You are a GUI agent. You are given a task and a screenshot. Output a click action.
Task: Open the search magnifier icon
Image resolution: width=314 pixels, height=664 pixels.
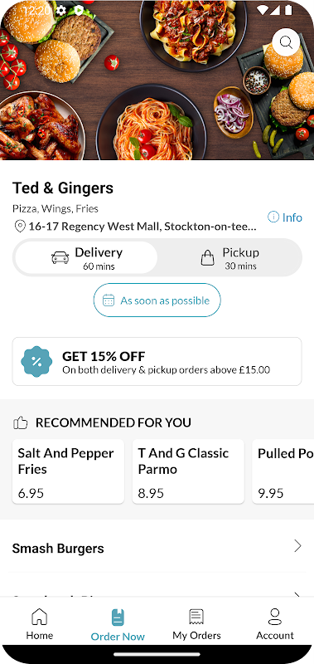tap(286, 42)
